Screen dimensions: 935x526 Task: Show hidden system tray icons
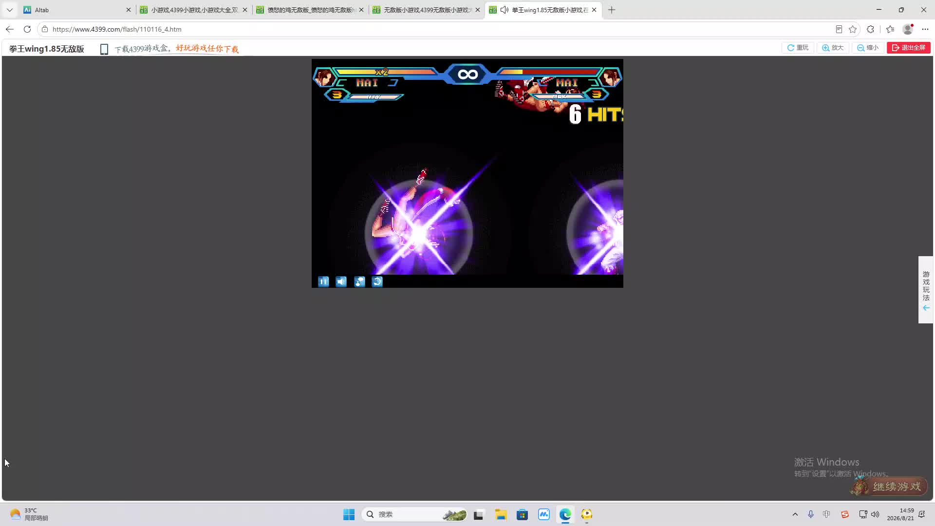(x=795, y=514)
